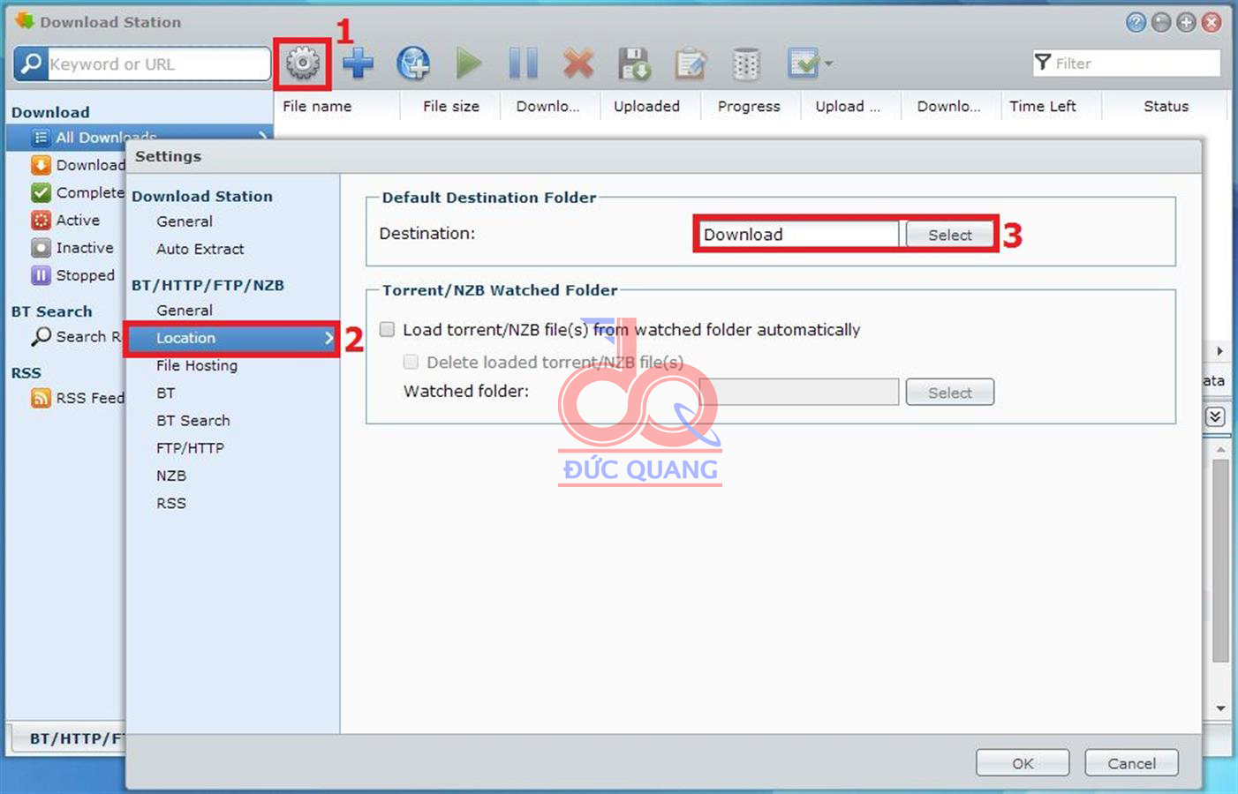Viewport: 1238px width, 794px height.
Task: Click the purple Stopped pause icon
Action: 41,275
